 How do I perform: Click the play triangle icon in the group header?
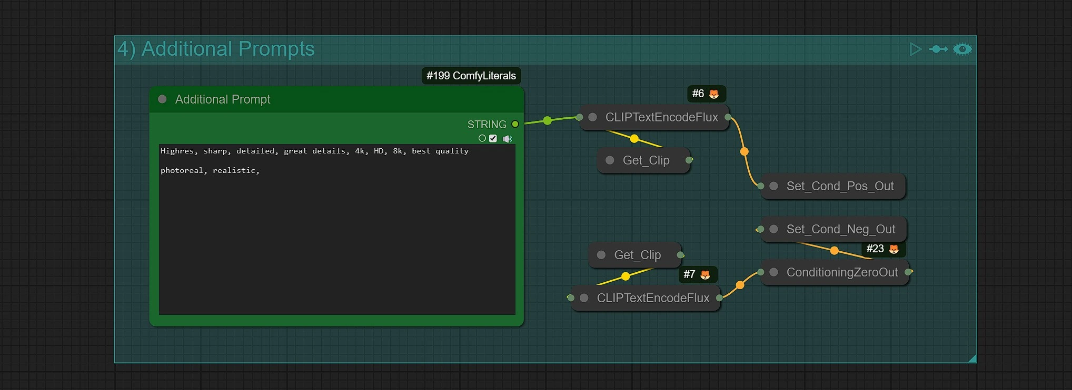coord(916,49)
